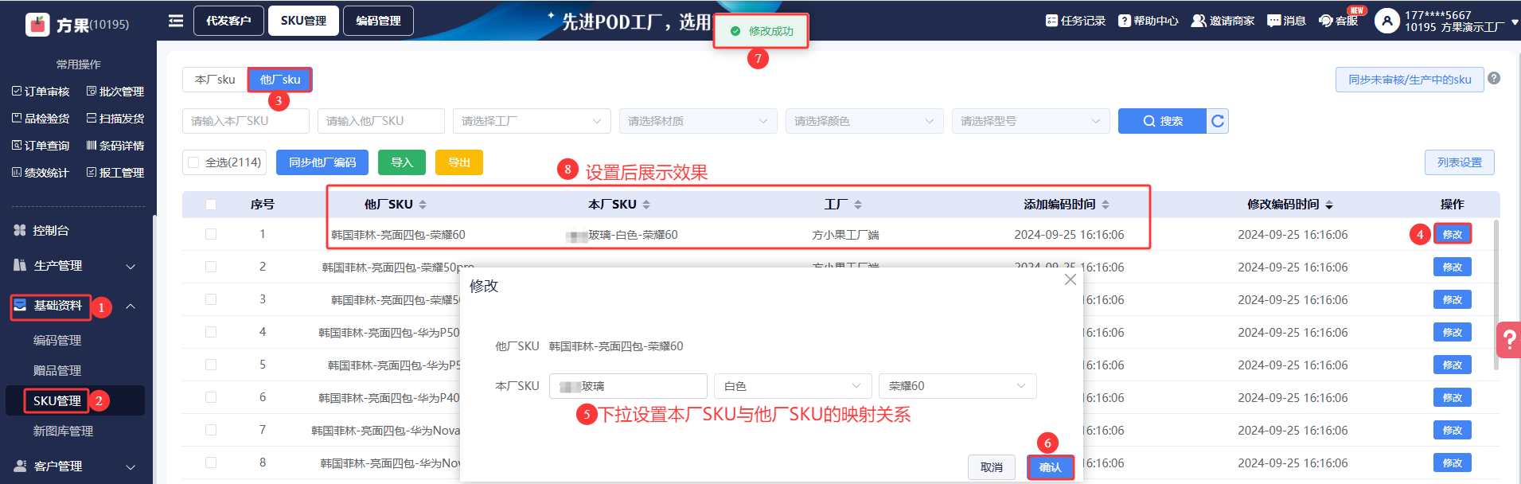Open 任务记录 task records icon
1521x484 pixels.
pyautogui.click(x=1051, y=21)
